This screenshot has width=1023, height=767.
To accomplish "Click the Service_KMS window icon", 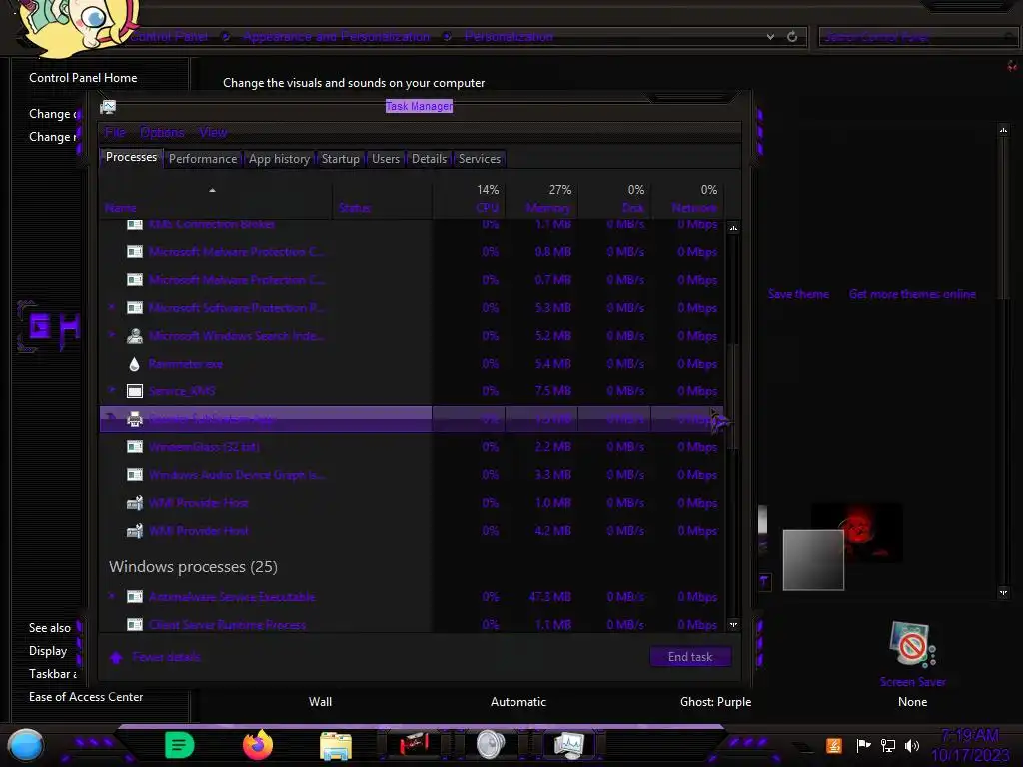I will click(135, 391).
